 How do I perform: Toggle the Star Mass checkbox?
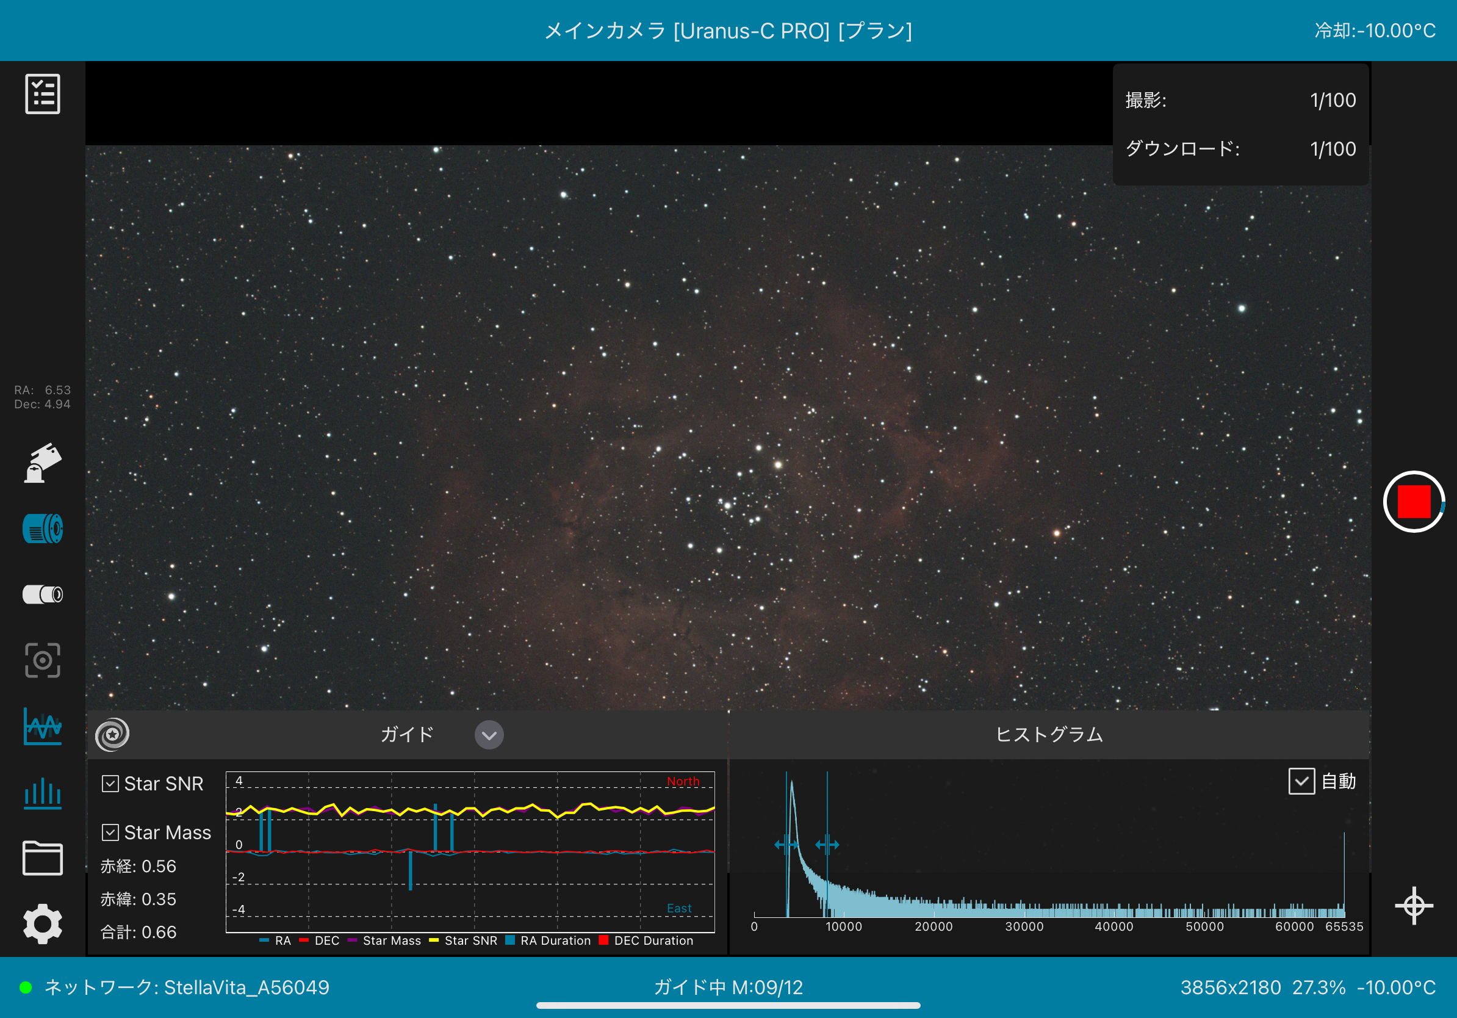coord(110,832)
